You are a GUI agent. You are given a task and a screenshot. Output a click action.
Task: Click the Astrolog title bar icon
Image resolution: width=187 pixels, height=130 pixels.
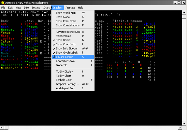coord(2,3)
